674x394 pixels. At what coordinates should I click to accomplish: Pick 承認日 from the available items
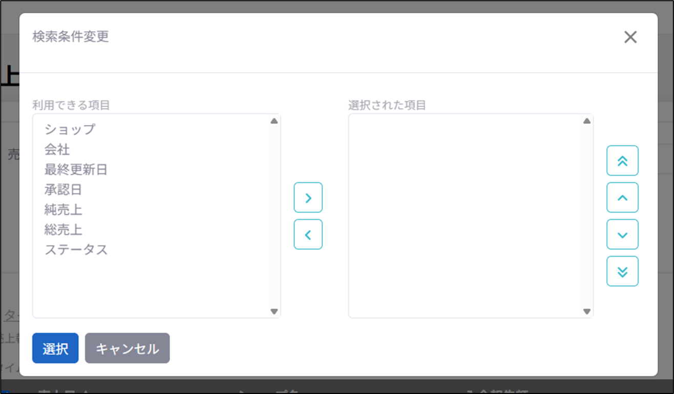click(x=63, y=190)
